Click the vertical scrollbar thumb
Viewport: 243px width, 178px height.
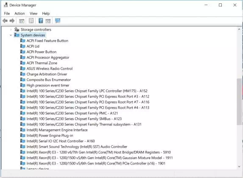point(239,102)
